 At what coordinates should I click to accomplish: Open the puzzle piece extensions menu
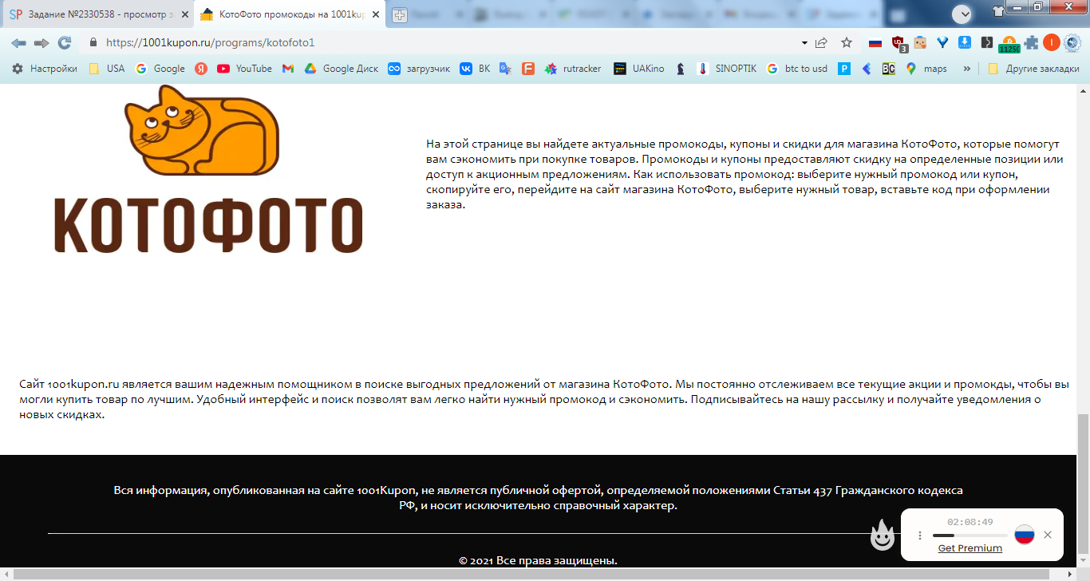coord(1031,43)
